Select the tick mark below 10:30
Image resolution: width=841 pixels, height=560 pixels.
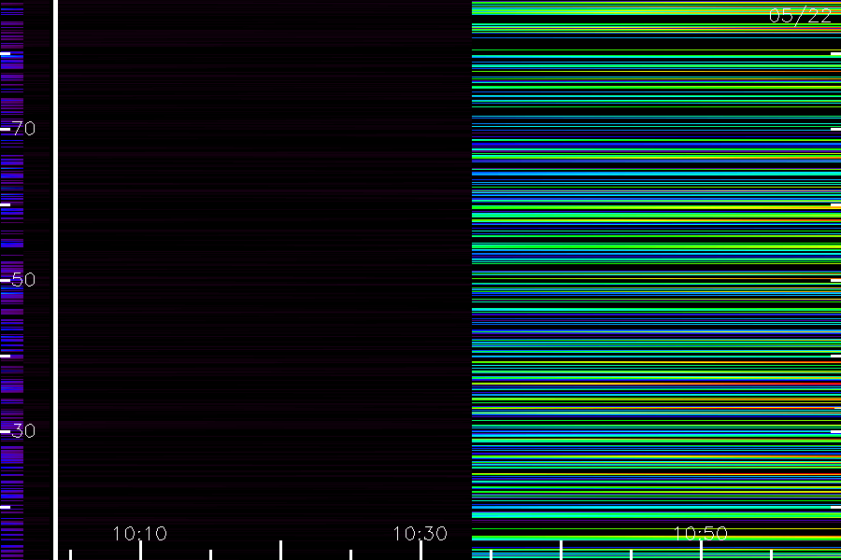421,551
